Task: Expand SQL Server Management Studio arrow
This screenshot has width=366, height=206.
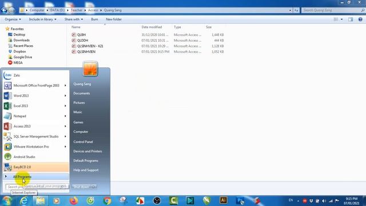Action: tap(65, 136)
